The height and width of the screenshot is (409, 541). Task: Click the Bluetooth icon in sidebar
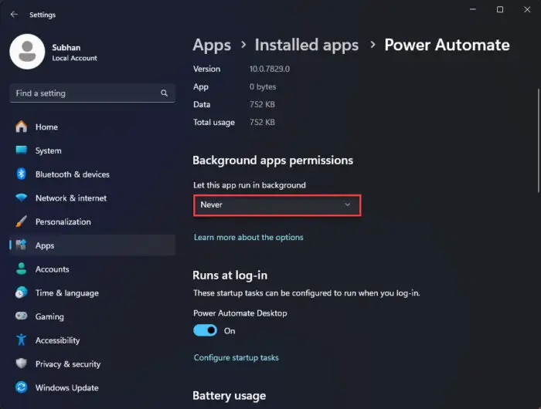point(22,174)
